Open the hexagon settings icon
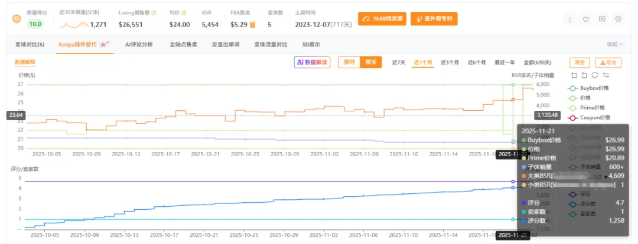638x244 pixels. click(618, 19)
